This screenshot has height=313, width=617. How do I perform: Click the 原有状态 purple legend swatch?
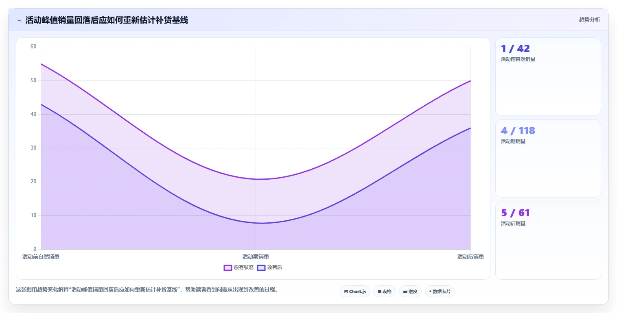click(228, 267)
